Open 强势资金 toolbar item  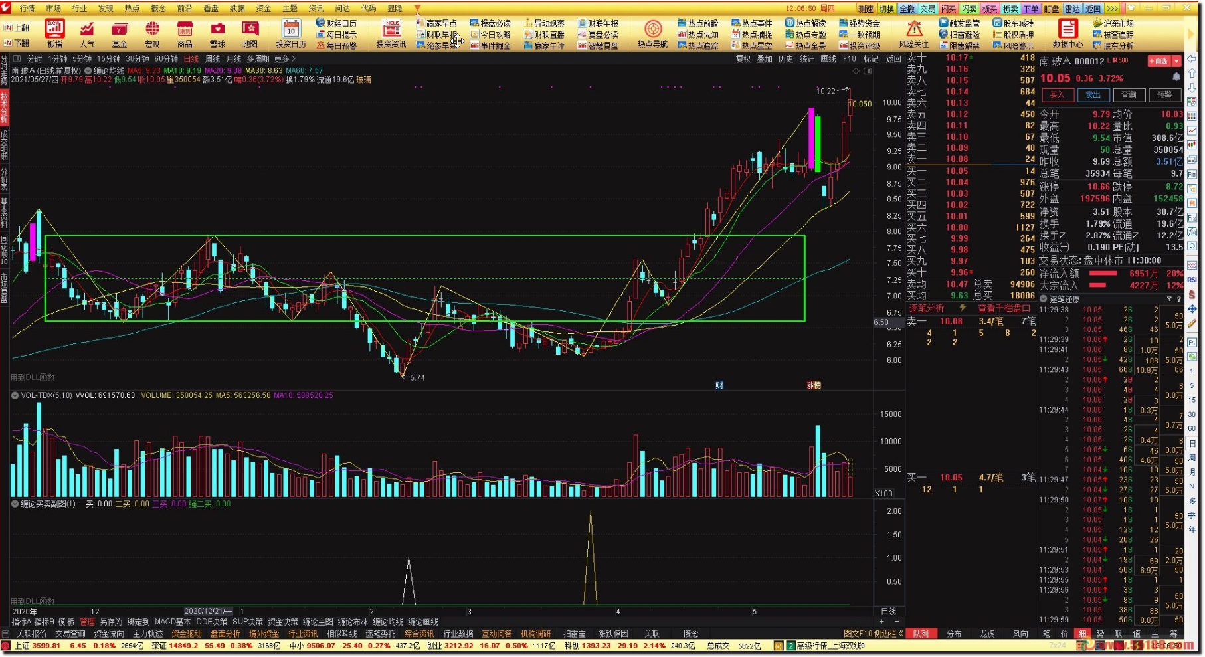860,23
